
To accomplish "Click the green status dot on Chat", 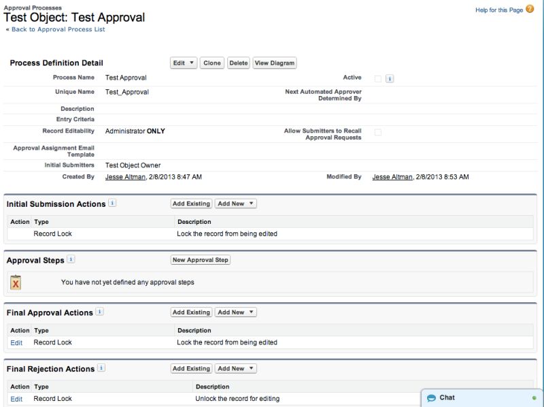I will pyautogui.click(x=536, y=397).
